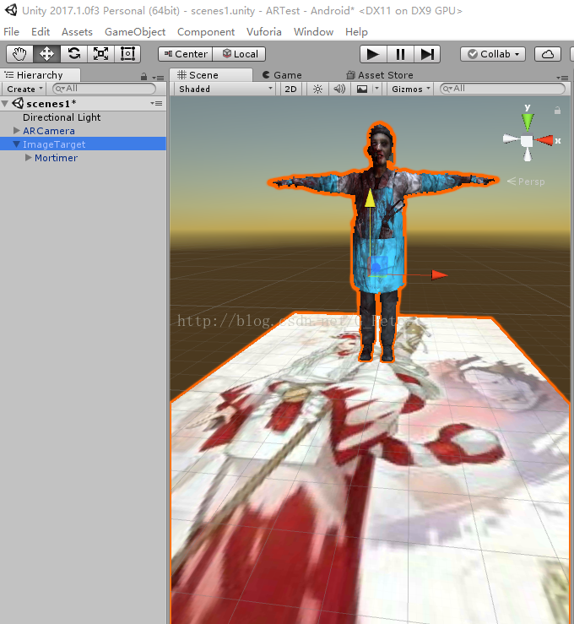Open the File menu
This screenshot has height=624, width=574.
(11, 32)
